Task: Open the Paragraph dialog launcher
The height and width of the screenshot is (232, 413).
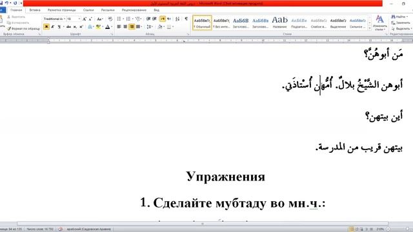Action: point(188,34)
